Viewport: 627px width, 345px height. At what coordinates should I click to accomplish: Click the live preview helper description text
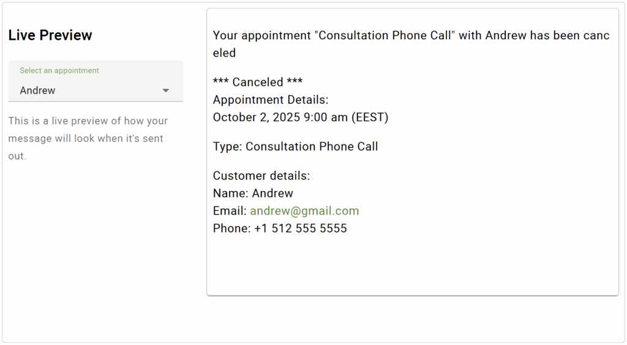88,138
